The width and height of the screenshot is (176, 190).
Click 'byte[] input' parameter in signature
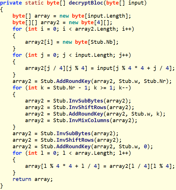pyautogui.click(x=125, y=3)
